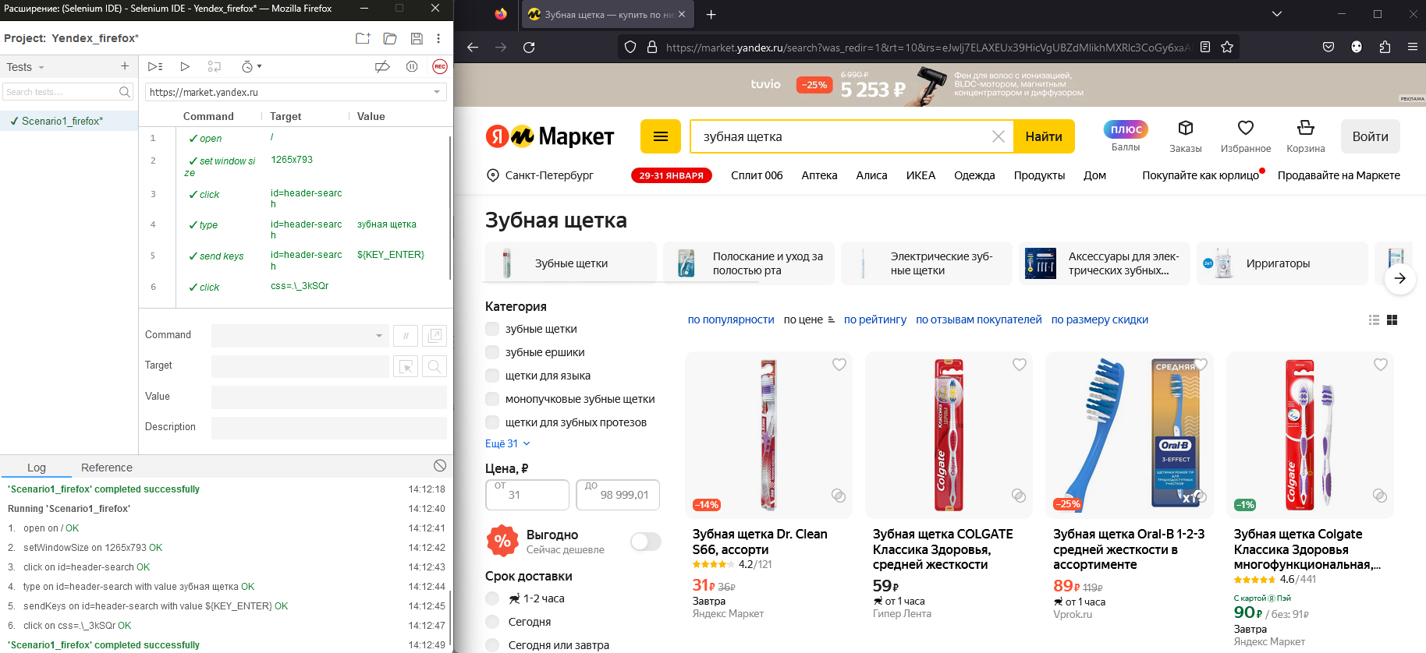
Task: Open Firefox list all tabs chevron
Action: (1277, 14)
